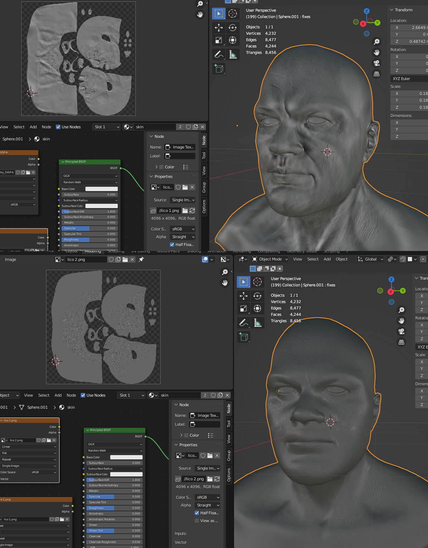Click the magnifier zoom icon in the 3D viewport
Viewport: 428px width, 548px height.
coord(377,41)
